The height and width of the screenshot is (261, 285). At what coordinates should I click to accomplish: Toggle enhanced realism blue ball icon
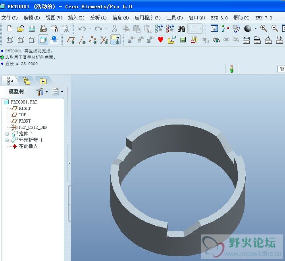click(54, 40)
